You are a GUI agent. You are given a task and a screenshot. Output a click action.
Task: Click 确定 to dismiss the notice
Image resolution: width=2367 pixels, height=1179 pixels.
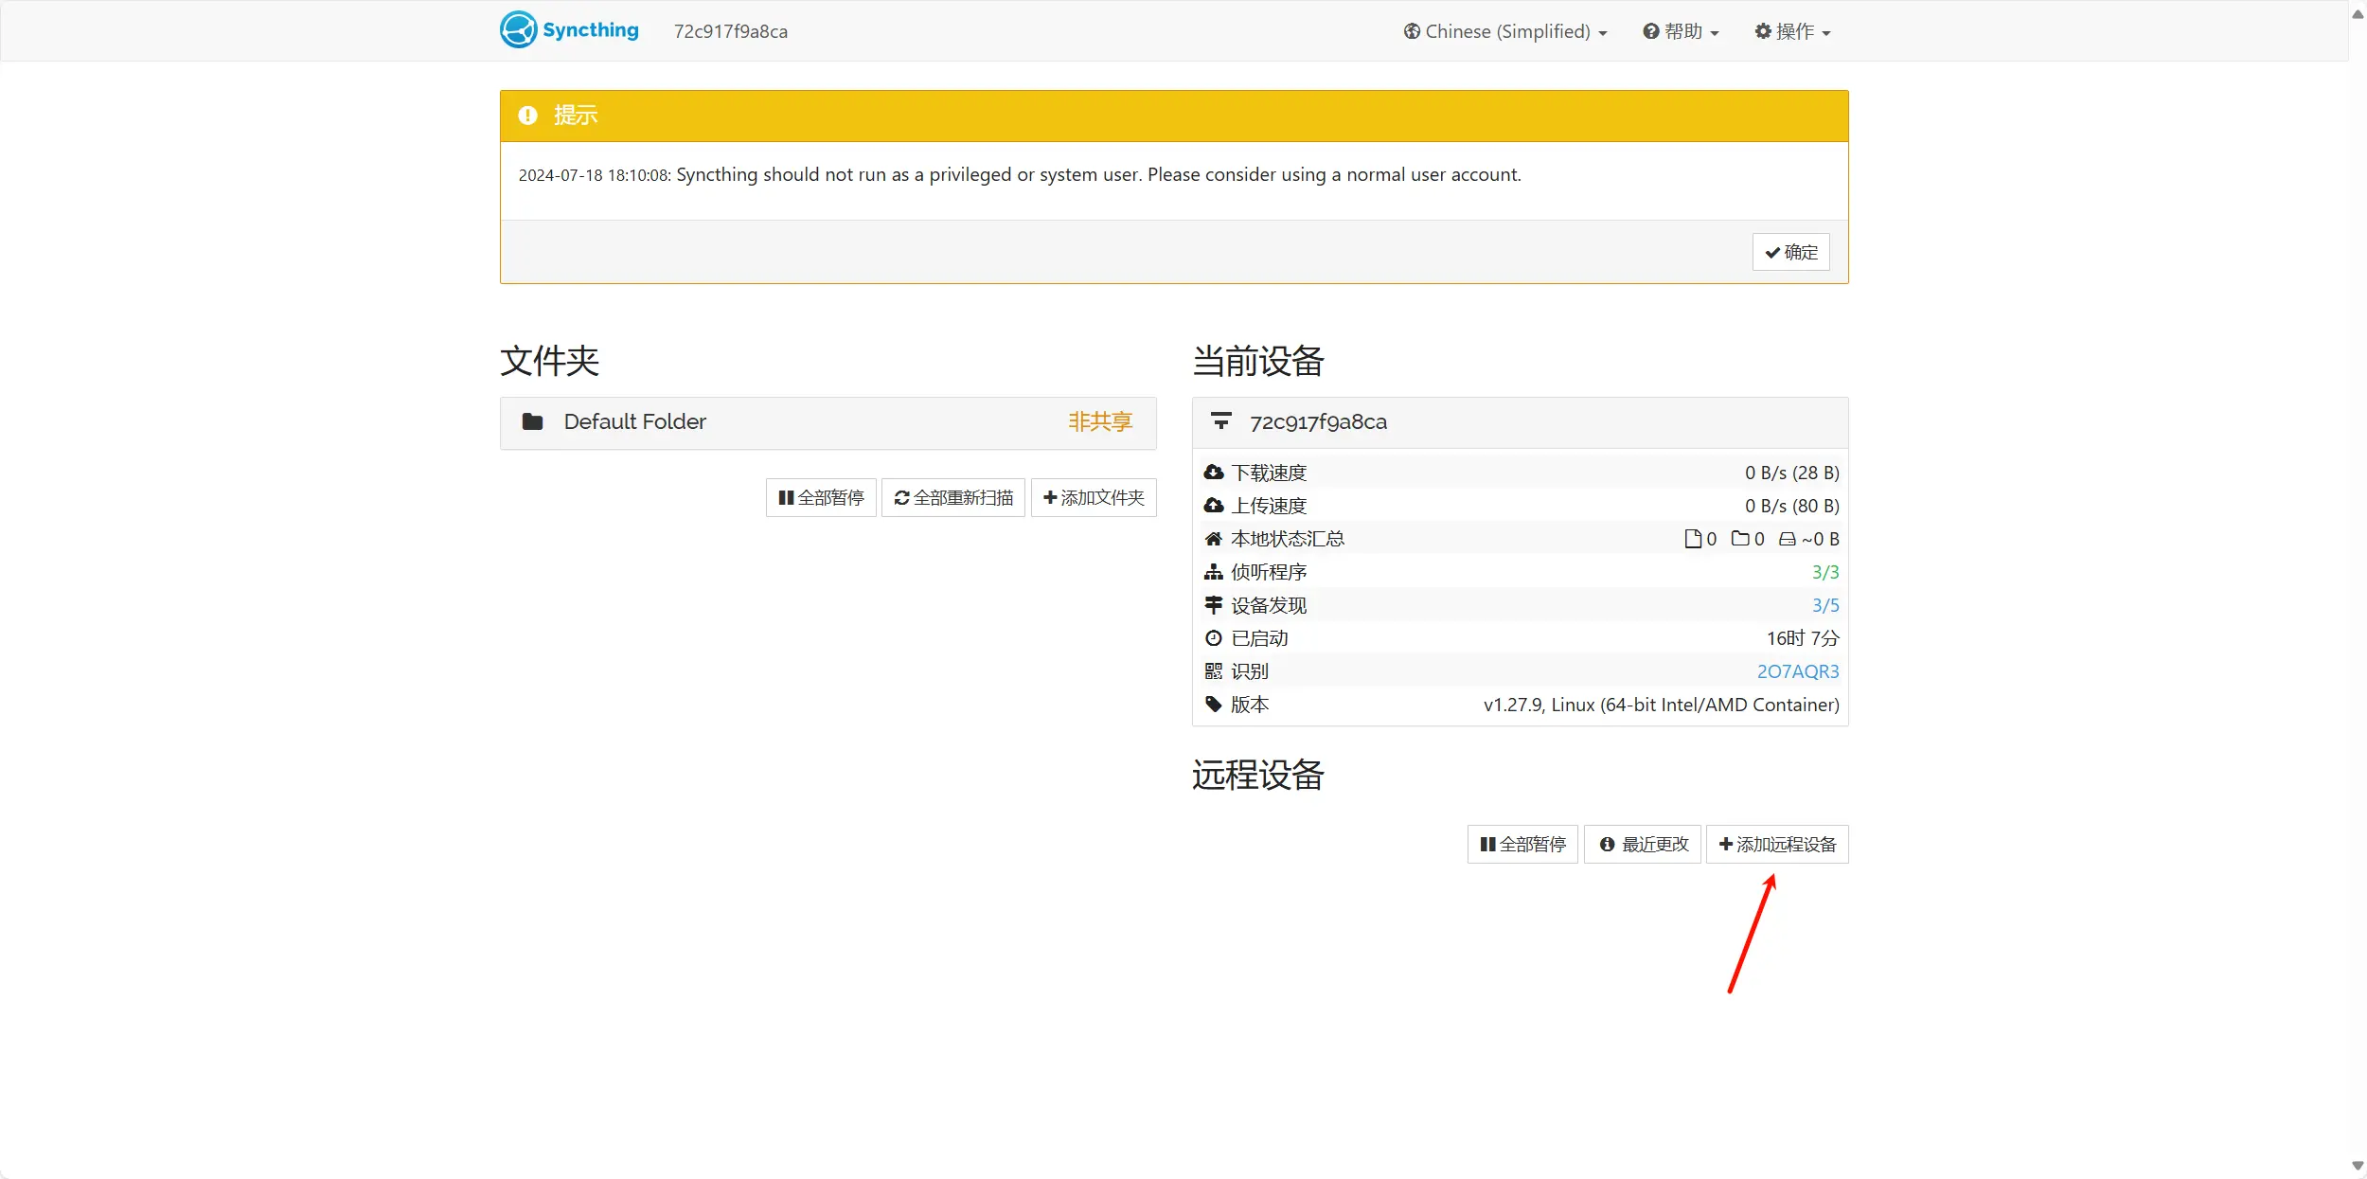[1790, 253]
